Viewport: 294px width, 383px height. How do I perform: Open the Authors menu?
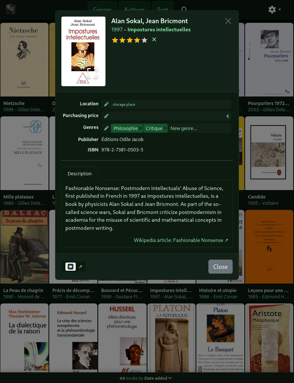(x=135, y=9)
